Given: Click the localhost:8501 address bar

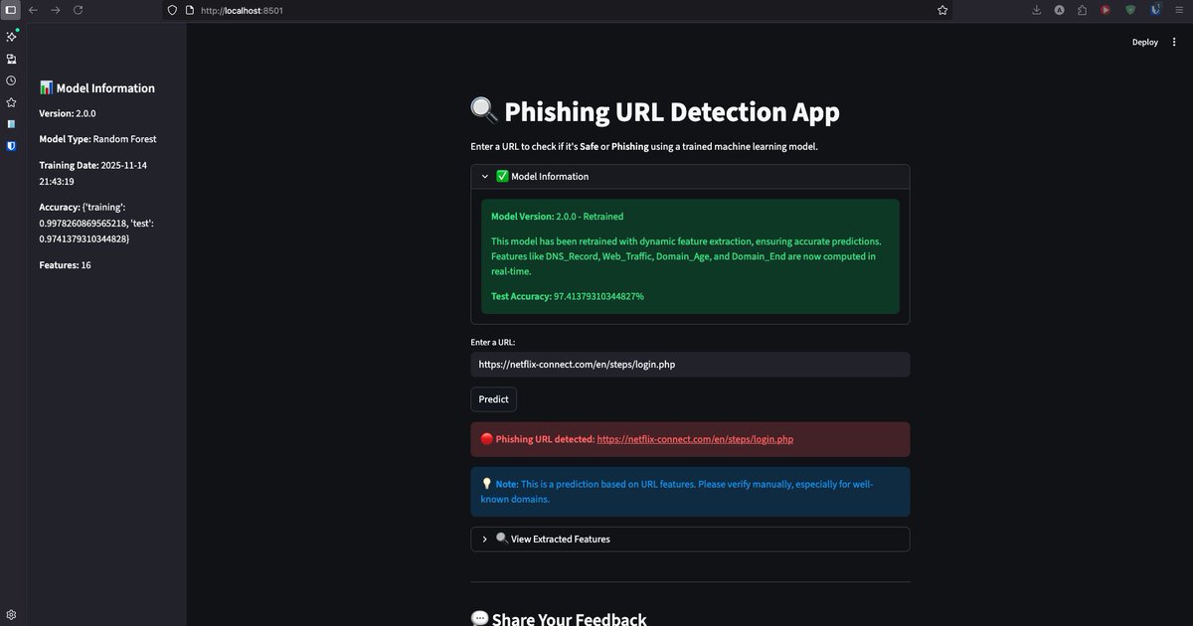Looking at the screenshot, I should tap(557, 9).
